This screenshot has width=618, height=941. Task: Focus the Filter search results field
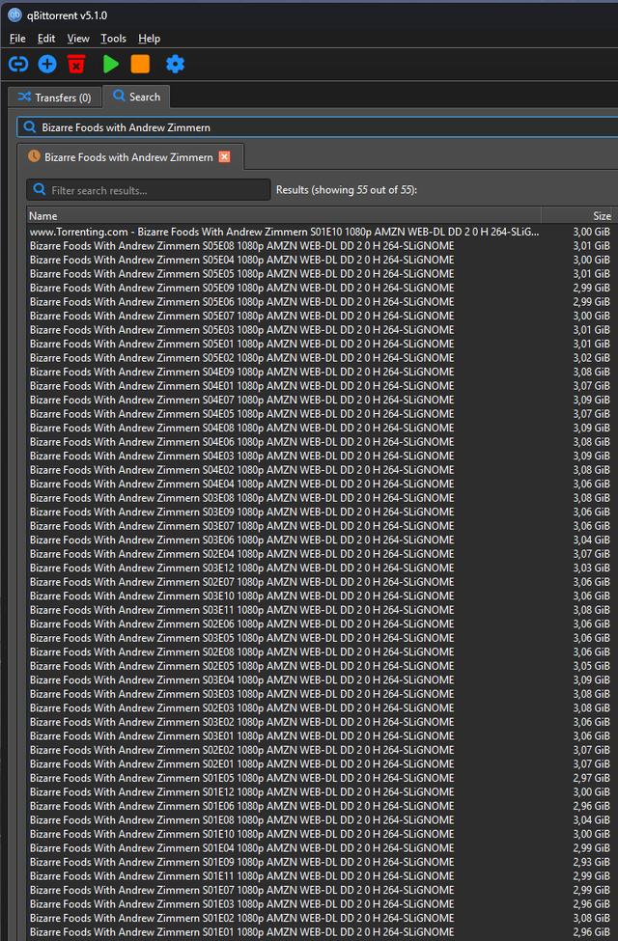click(x=154, y=190)
